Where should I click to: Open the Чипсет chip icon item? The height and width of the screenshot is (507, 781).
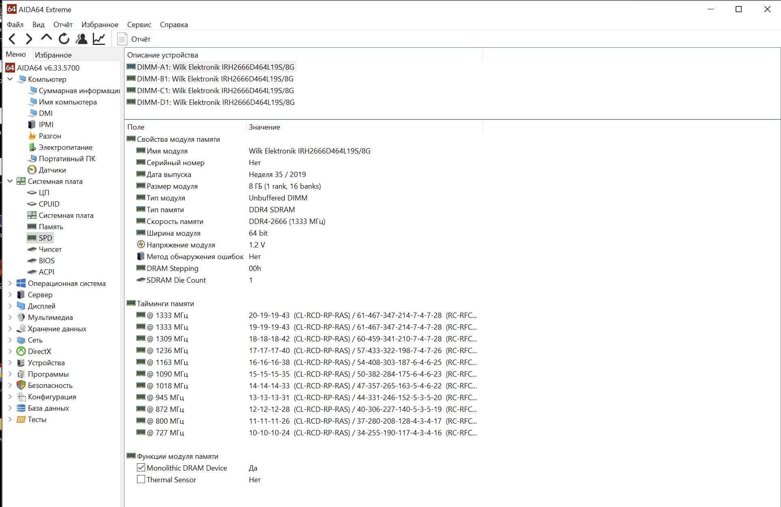tap(32, 249)
